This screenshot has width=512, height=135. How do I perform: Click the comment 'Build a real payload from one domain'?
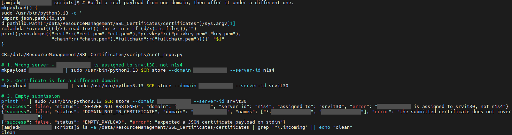(x=138, y=2)
